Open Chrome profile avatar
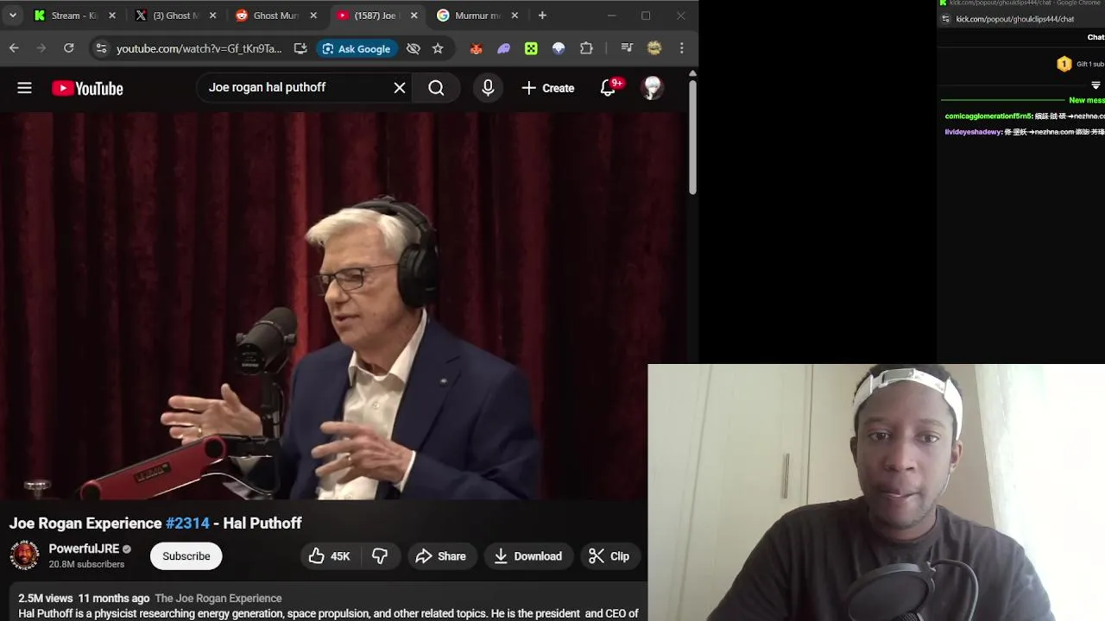The image size is (1105, 621). tap(654, 48)
